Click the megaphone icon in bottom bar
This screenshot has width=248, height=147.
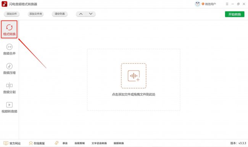56,143
